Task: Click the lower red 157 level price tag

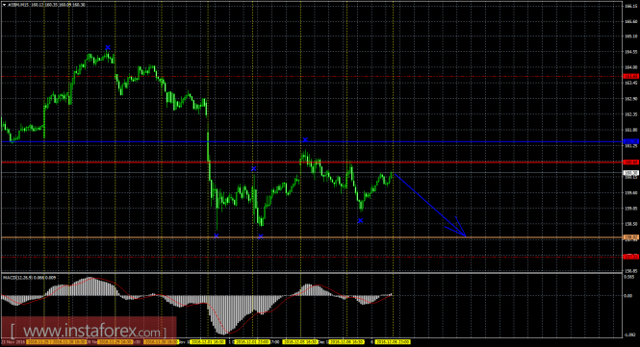Action: 631,257
